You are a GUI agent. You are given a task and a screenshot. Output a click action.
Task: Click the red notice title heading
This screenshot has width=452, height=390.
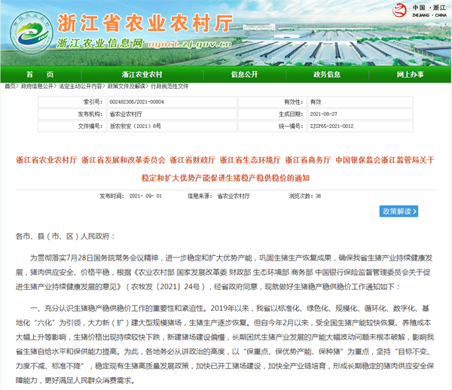point(225,168)
